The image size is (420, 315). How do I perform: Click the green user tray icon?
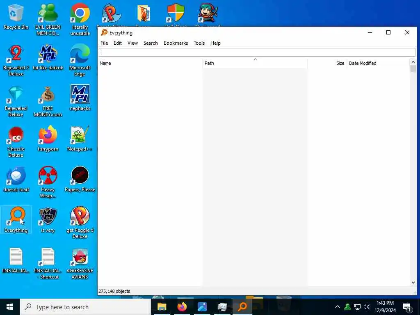pyautogui.click(x=347, y=307)
